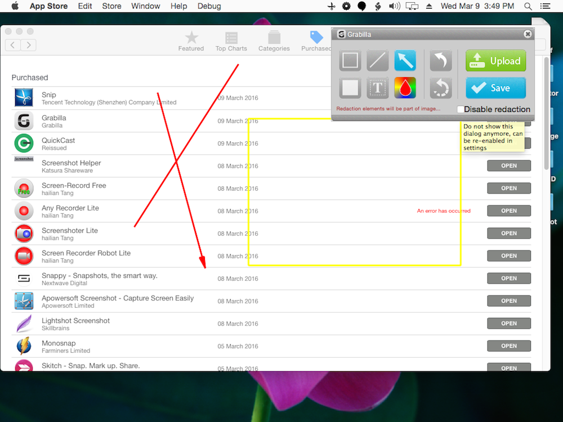Switch to the Featured tab
The height and width of the screenshot is (422, 563).
191,41
